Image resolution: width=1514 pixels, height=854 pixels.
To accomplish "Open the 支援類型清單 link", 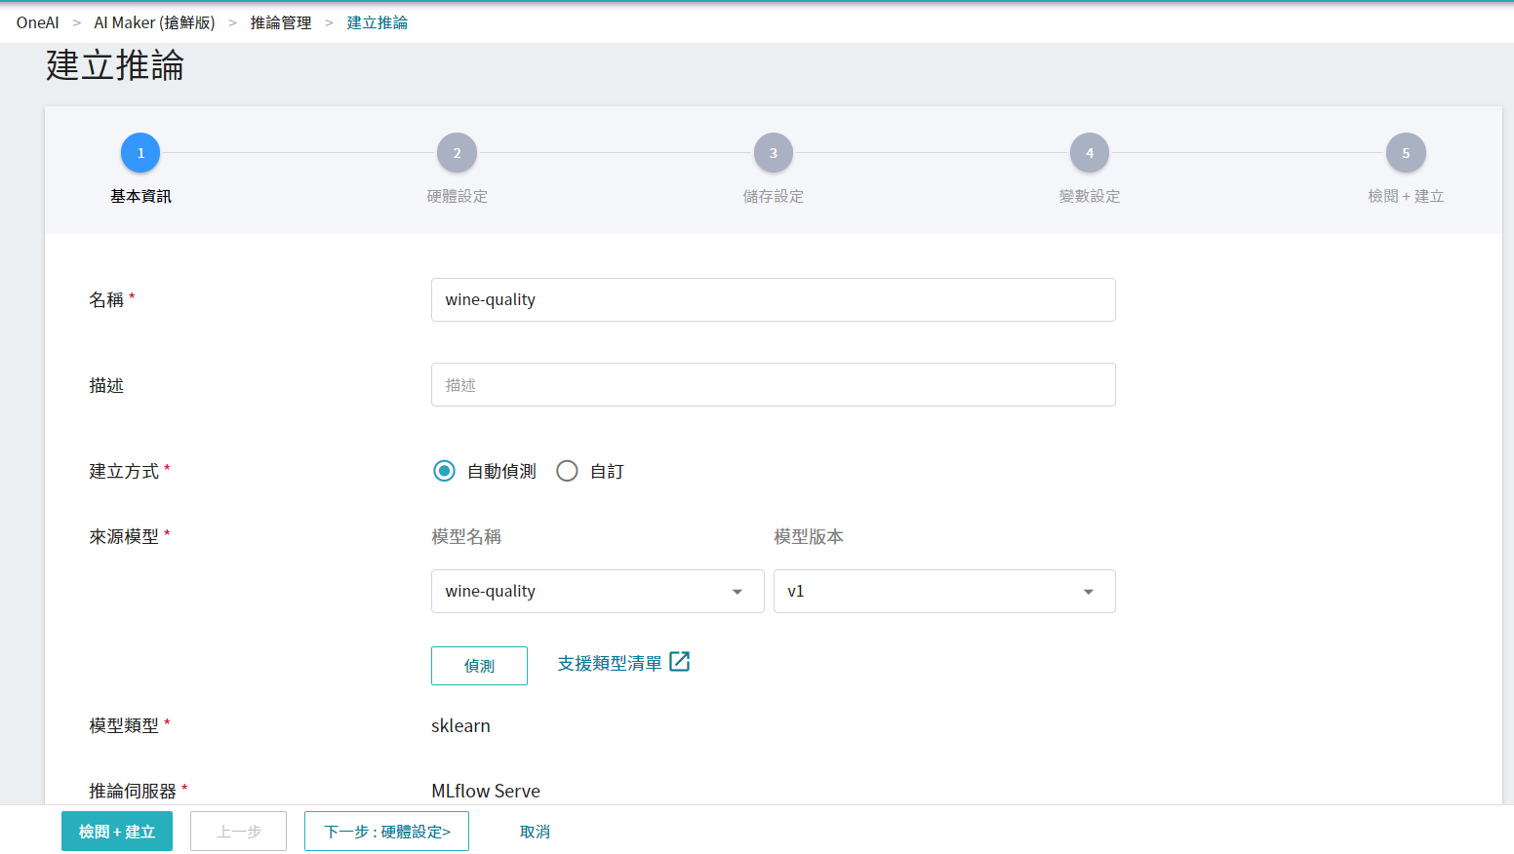I will tap(610, 664).
